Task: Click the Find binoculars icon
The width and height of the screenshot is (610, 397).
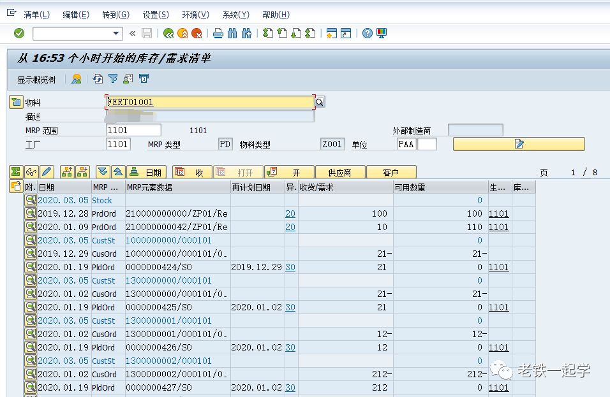Action: (x=232, y=33)
